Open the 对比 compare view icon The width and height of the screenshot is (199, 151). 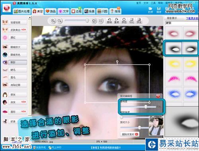point(131,21)
